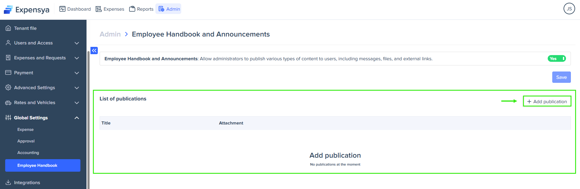Click the Users and Access person icon
580x189 pixels.
click(x=8, y=43)
